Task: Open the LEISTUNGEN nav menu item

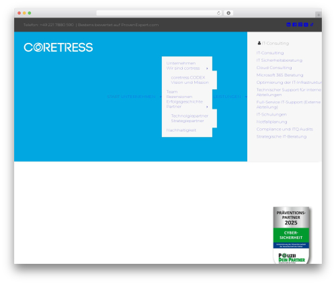Action: click(227, 97)
